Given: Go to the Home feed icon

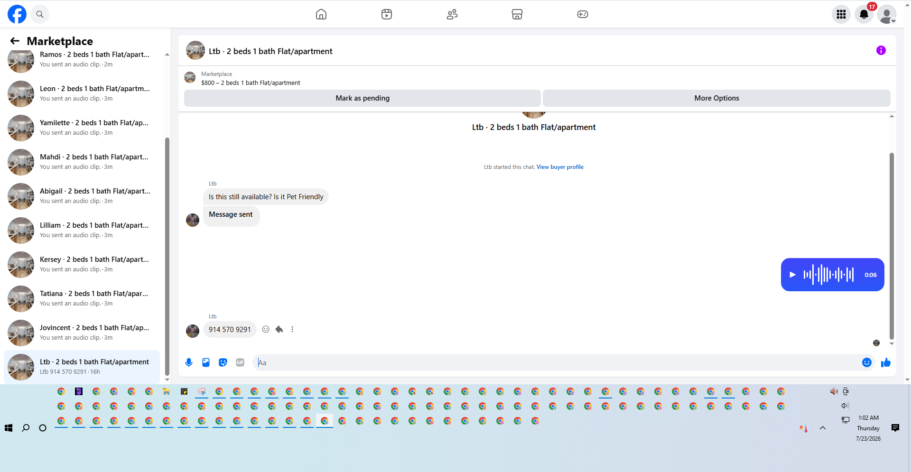Looking at the screenshot, I should click(x=321, y=14).
